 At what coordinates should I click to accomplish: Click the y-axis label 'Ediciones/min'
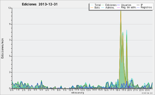point(2,48)
